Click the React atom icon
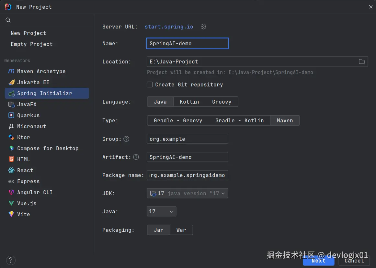Screen dimensions: 376x268 pos(11,170)
